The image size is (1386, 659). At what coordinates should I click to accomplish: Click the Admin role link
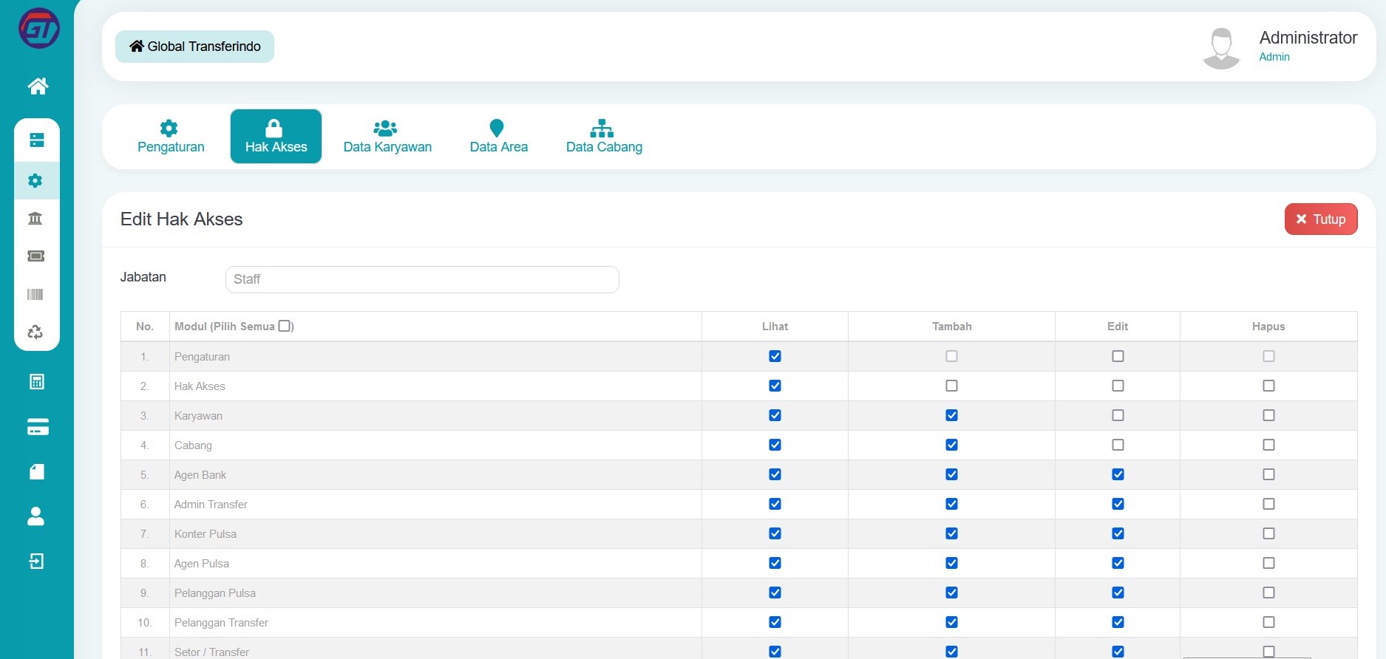(1274, 57)
